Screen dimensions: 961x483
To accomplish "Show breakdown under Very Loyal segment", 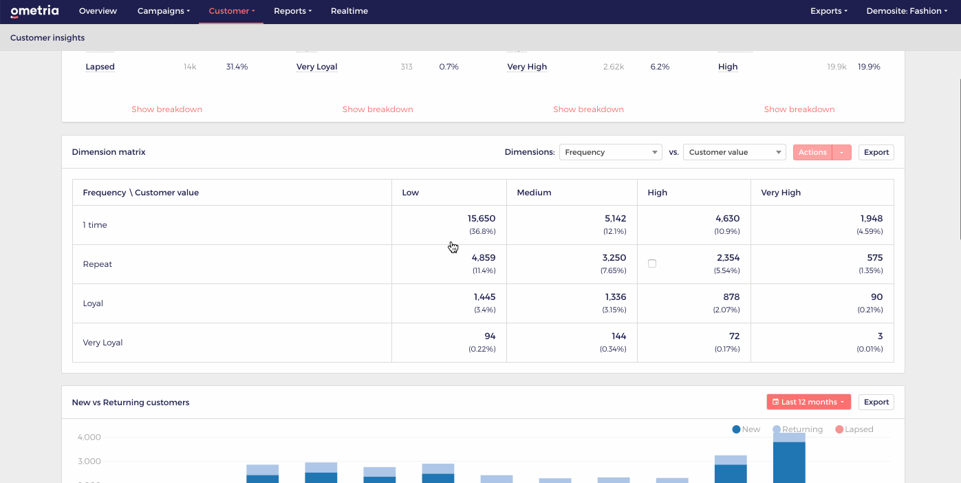I will (378, 109).
